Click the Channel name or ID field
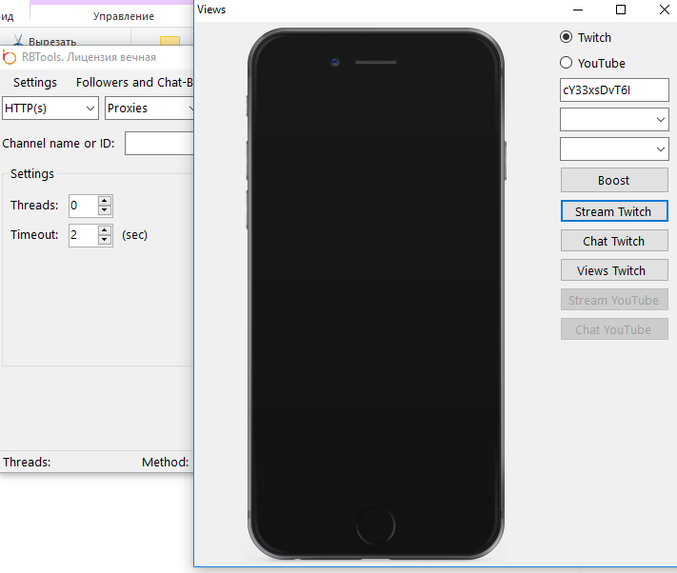The image size is (677, 573). click(159, 144)
